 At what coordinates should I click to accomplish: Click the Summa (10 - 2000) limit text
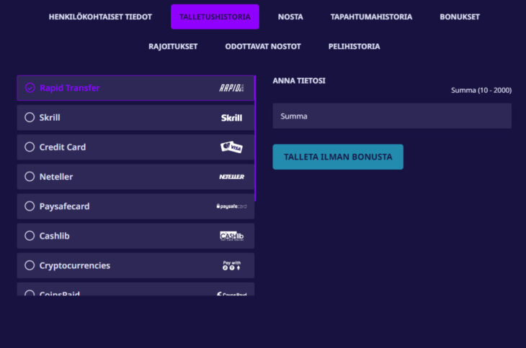coord(481,91)
